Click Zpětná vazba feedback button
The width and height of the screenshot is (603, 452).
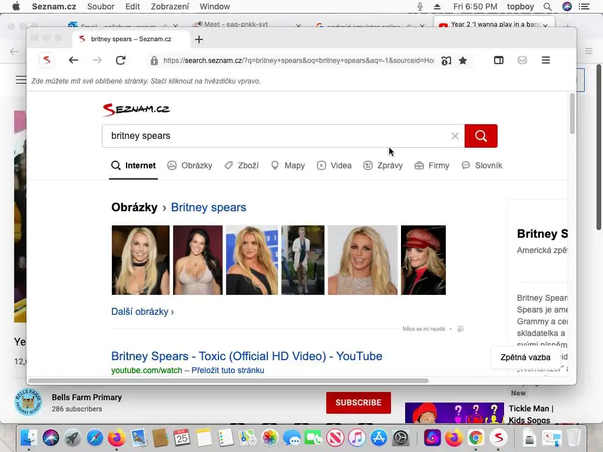coord(525,357)
